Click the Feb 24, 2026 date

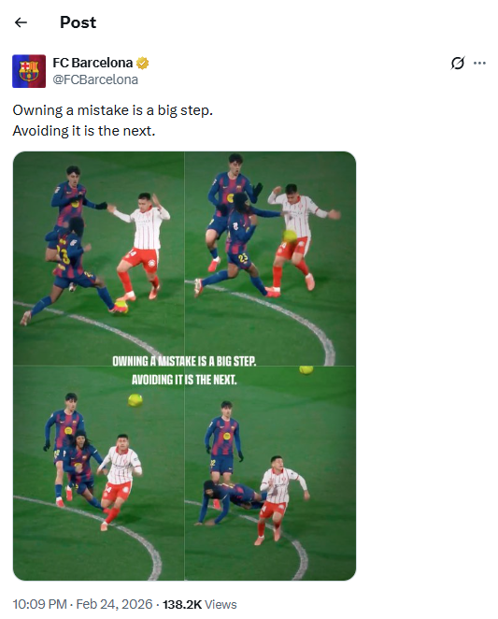point(114,604)
